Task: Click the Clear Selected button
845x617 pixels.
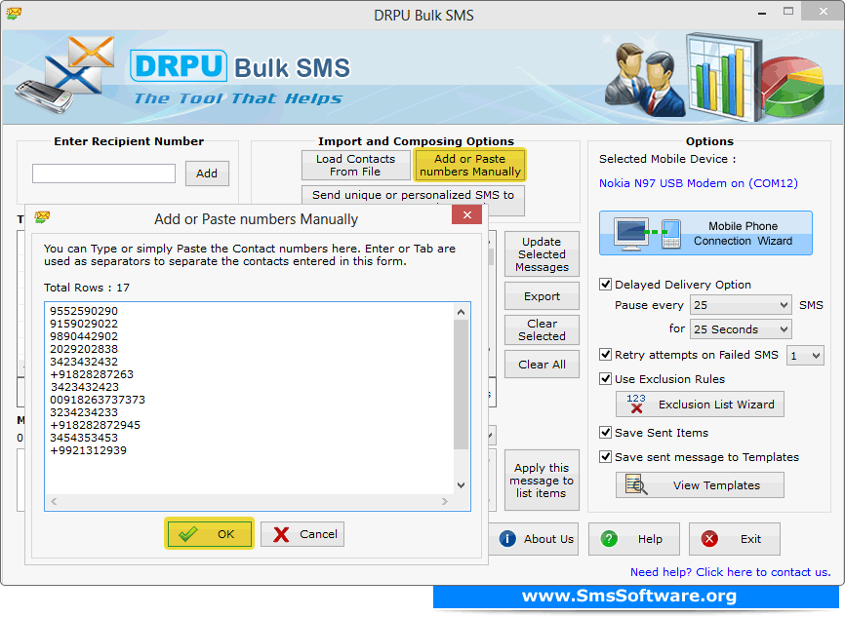Action: tap(542, 329)
